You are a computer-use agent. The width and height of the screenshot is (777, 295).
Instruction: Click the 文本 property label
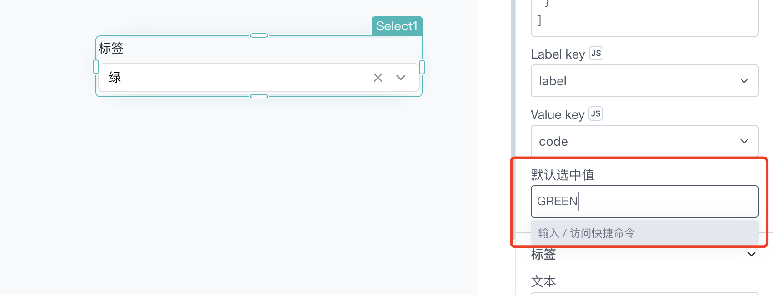pos(543,281)
